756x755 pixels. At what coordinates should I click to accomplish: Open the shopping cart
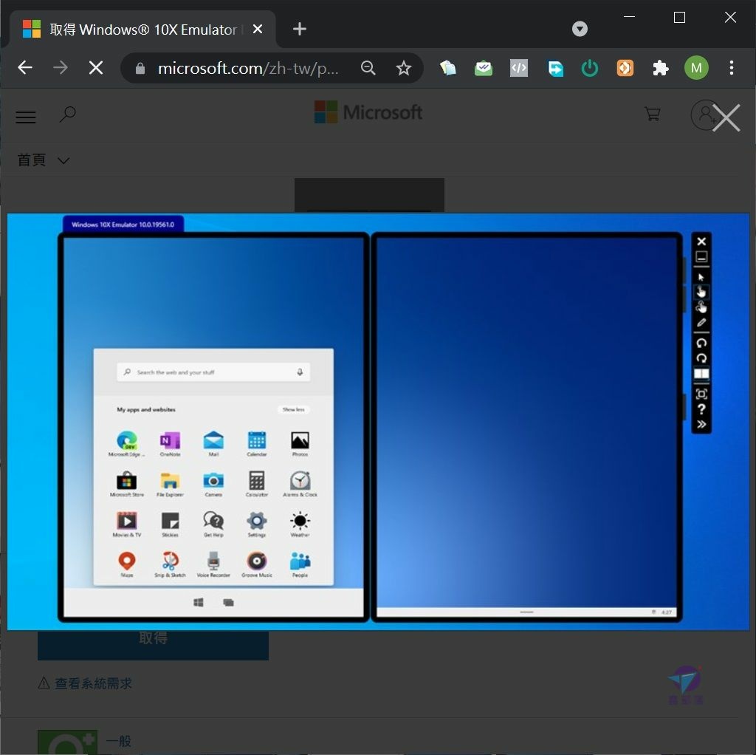pyautogui.click(x=653, y=115)
